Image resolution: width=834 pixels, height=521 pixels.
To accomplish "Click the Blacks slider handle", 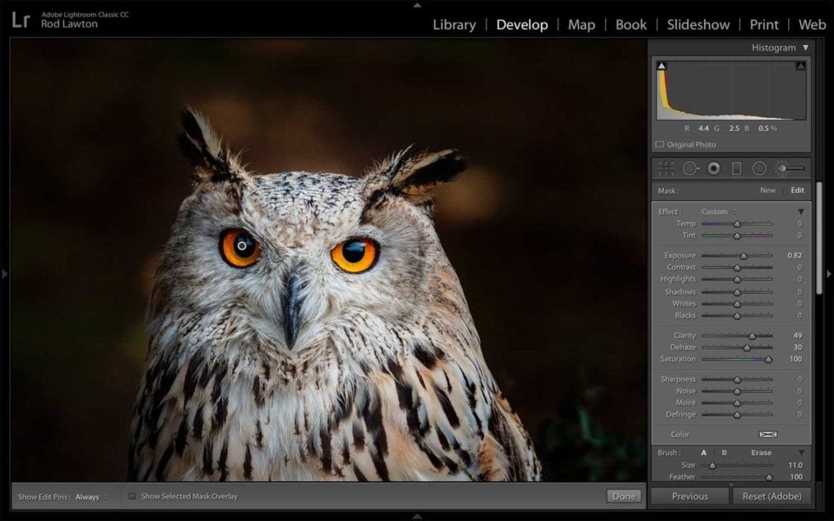I will [x=737, y=315].
